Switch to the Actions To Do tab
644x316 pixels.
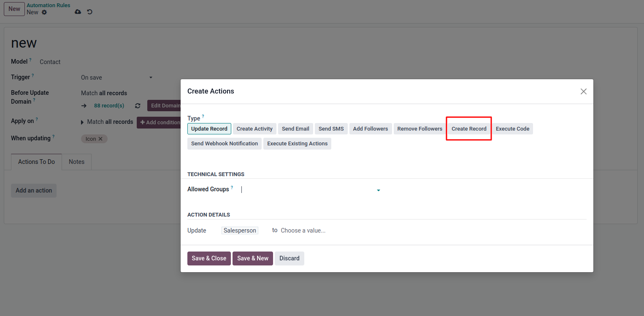(37, 162)
